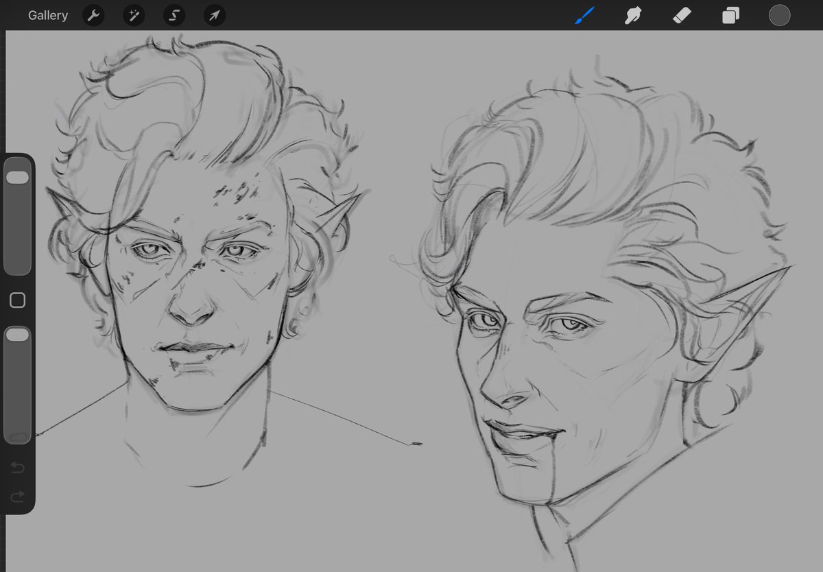Tap the Undo arrow in sidebar
Image resolution: width=823 pixels, height=572 pixels.
18,468
